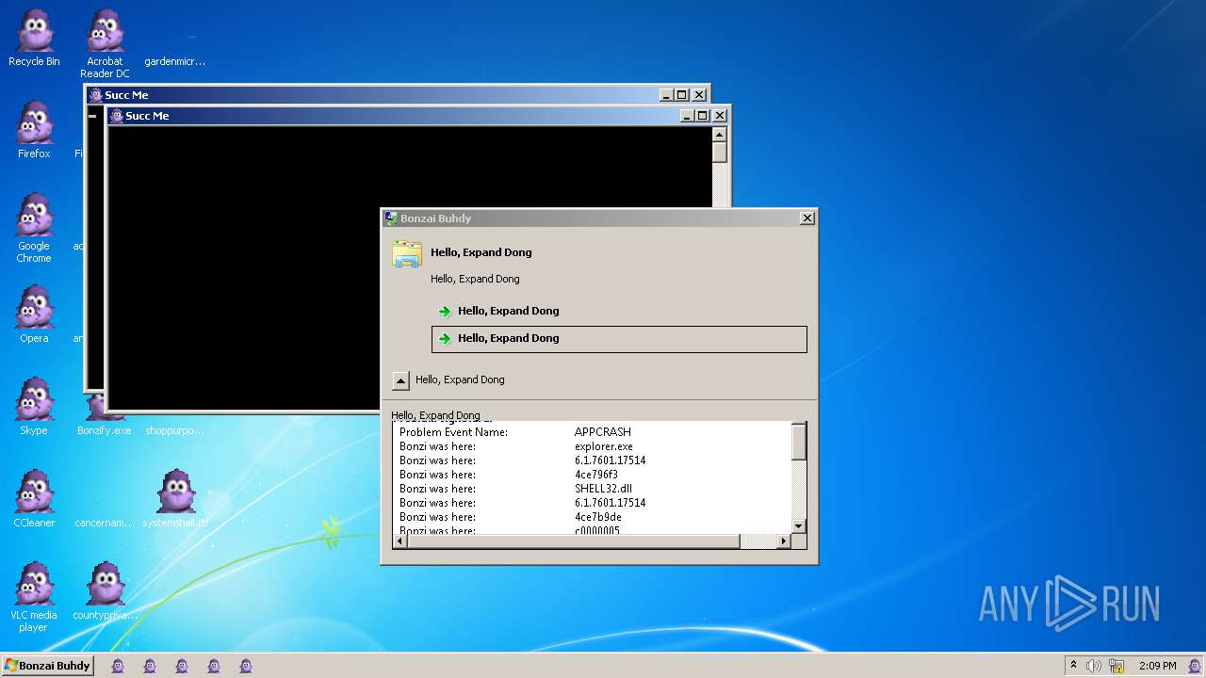This screenshot has width=1206, height=678.
Task: Close the back Succ Me window
Action: pyautogui.click(x=699, y=95)
